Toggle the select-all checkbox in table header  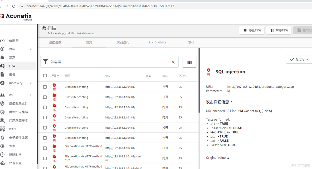[45, 76]
